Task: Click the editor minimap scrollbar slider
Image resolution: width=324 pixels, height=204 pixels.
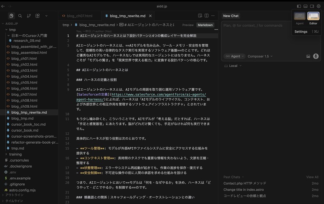Action: pos(216,30)
